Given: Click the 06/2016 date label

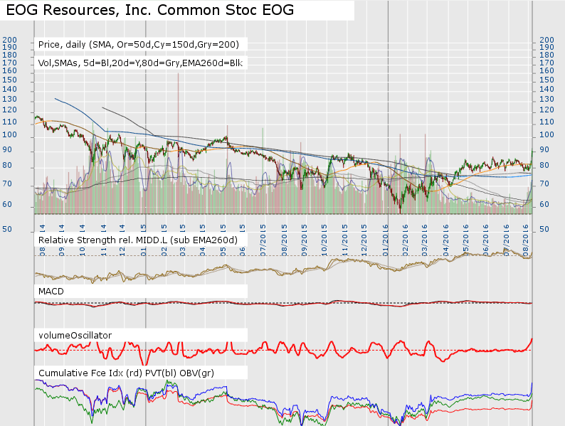Looking at the screenshot, I should coord(485,240).
